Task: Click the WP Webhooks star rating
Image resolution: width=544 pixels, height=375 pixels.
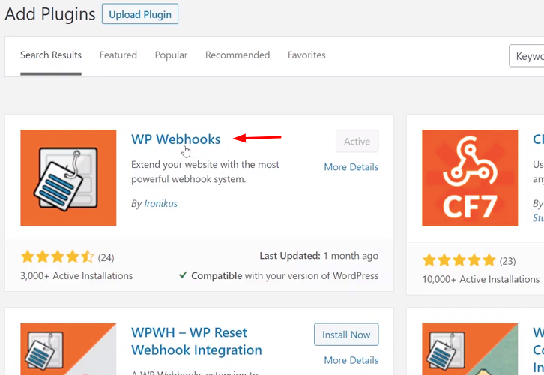Action: (x=57, y=257)
